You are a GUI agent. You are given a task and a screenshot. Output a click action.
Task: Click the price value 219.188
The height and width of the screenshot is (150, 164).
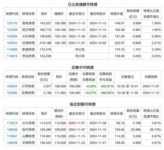45,43
